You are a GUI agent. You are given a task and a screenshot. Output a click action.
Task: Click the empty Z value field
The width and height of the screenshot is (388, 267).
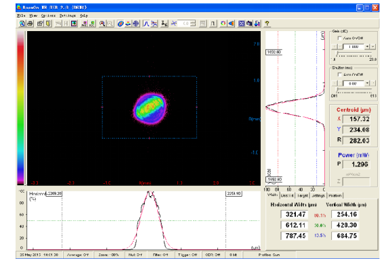click(x=356, y=182)
